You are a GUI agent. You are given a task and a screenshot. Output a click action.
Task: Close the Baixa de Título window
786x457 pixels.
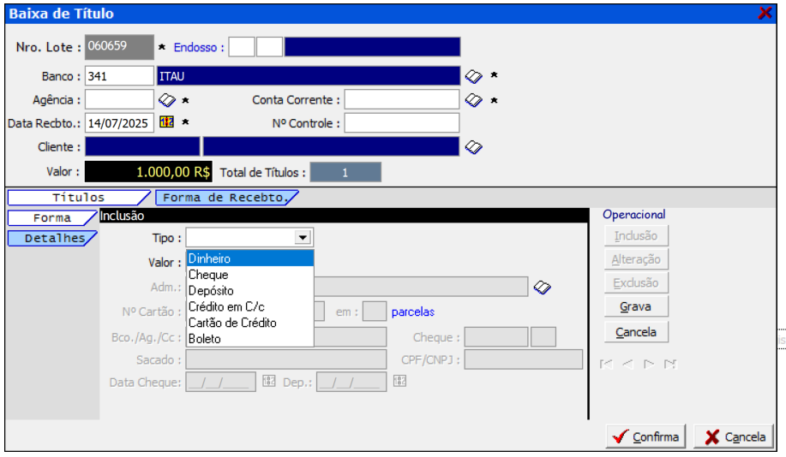tap(765, 13)
